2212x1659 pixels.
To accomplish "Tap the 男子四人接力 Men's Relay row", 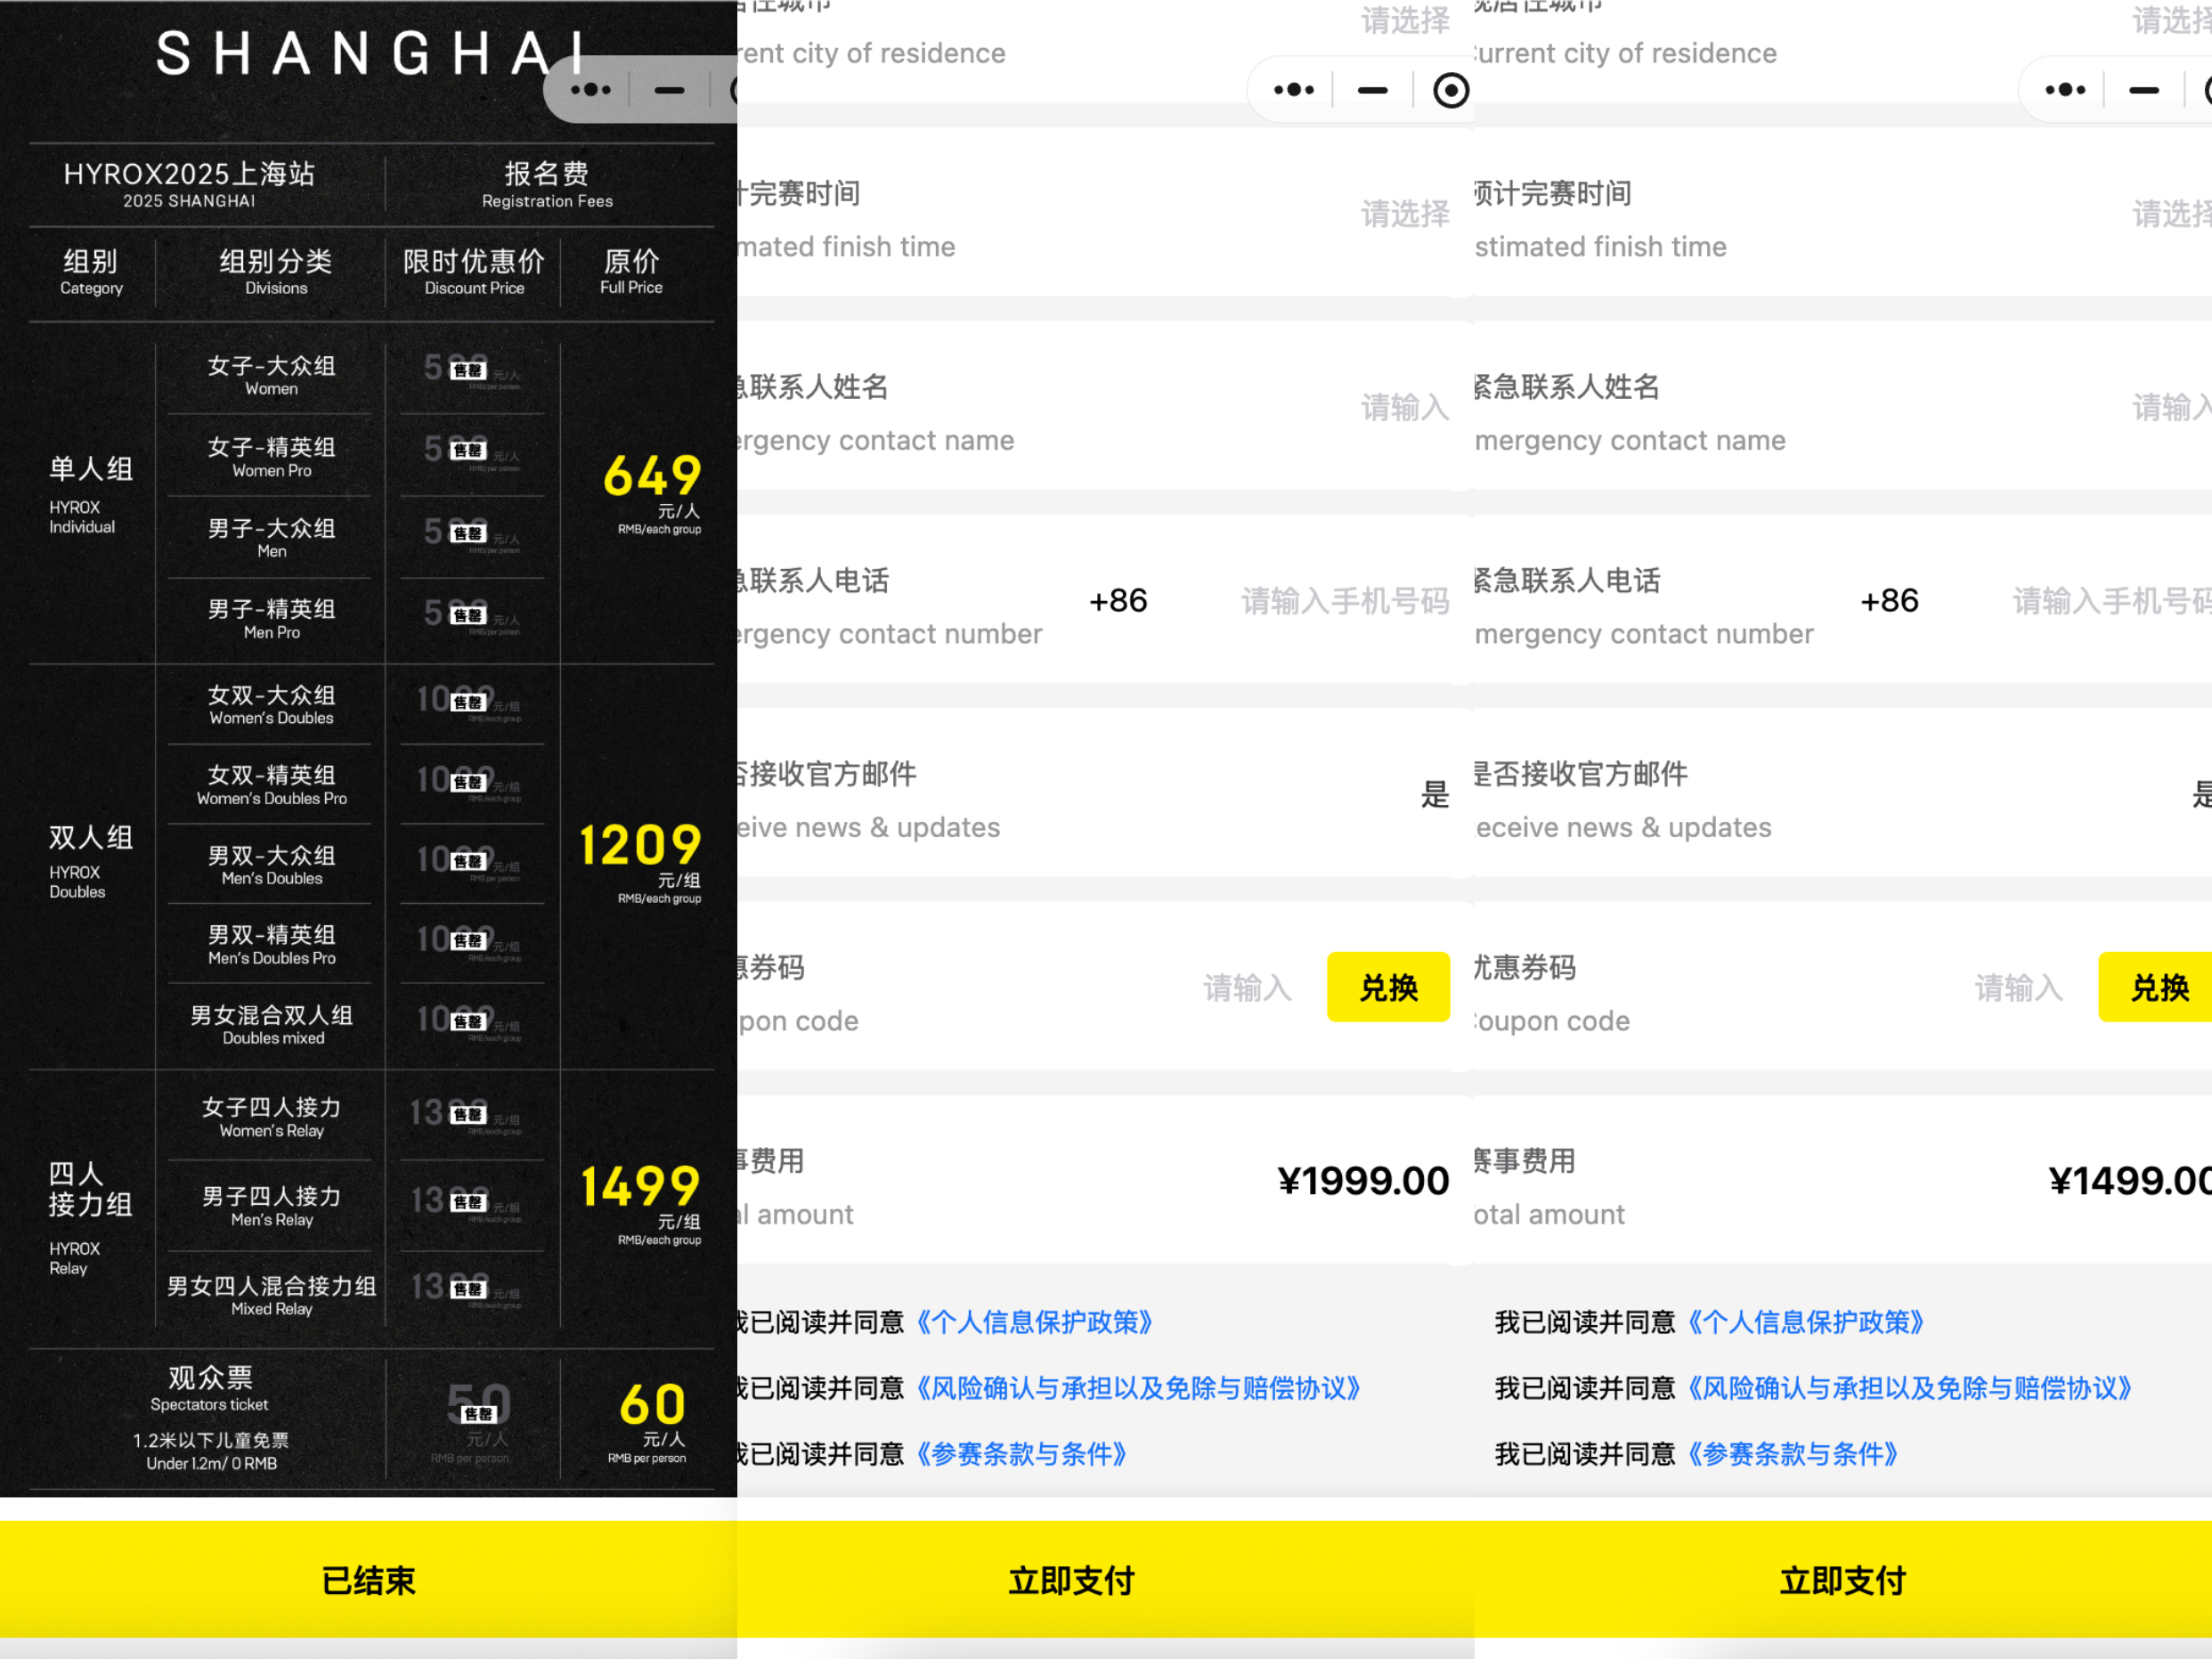I will [x=271, y=1206].
